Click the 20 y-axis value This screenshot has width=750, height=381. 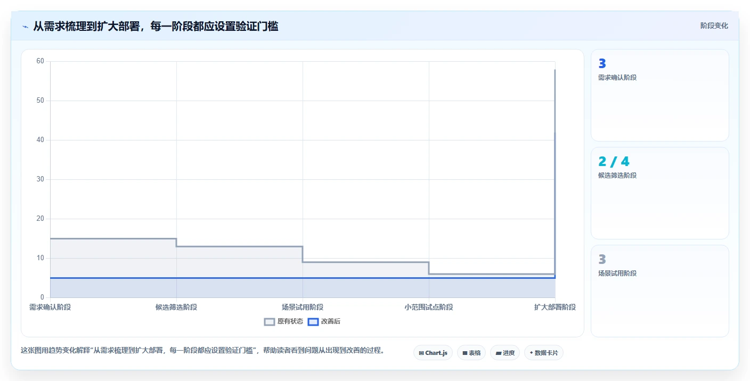(x=40, y=219)
